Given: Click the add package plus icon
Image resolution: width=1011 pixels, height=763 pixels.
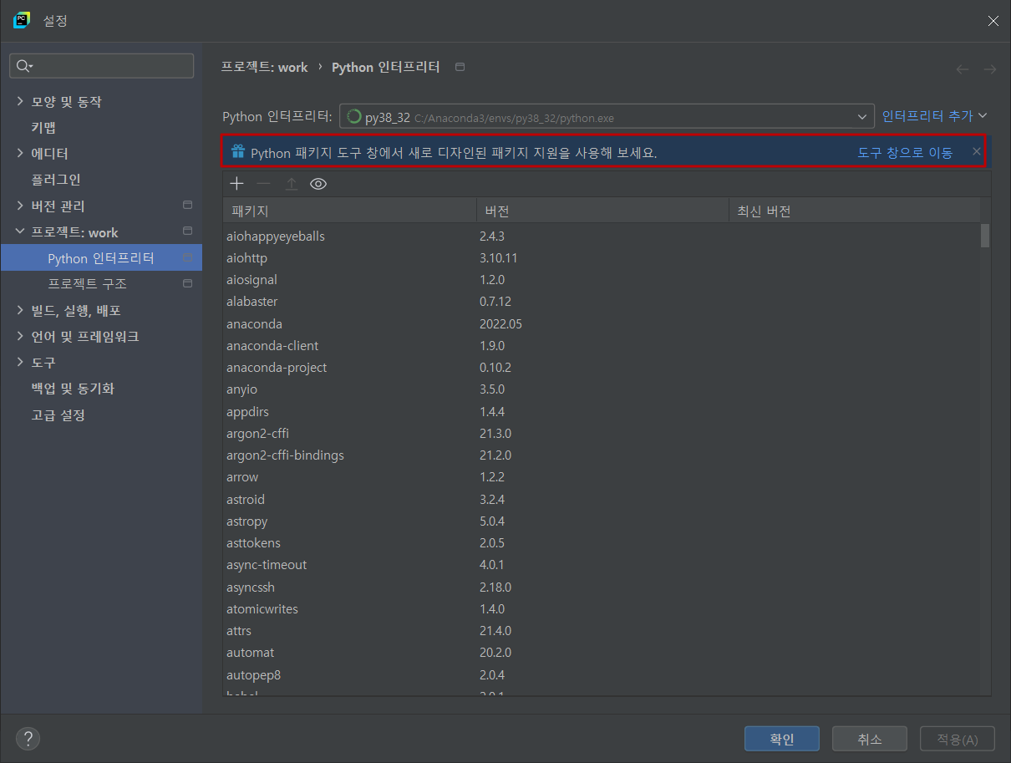Looking at the screenshot, I should [236, 184].
